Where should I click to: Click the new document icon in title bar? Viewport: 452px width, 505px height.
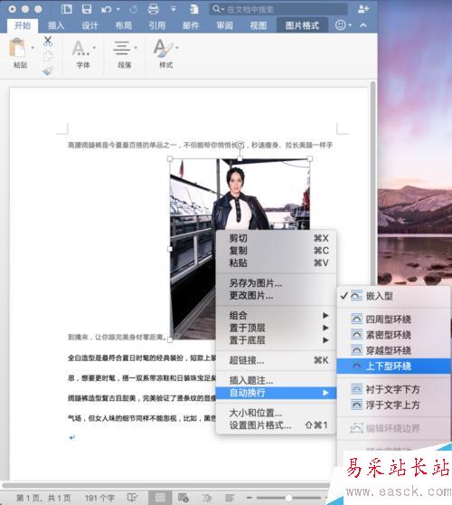pos(193,9)
